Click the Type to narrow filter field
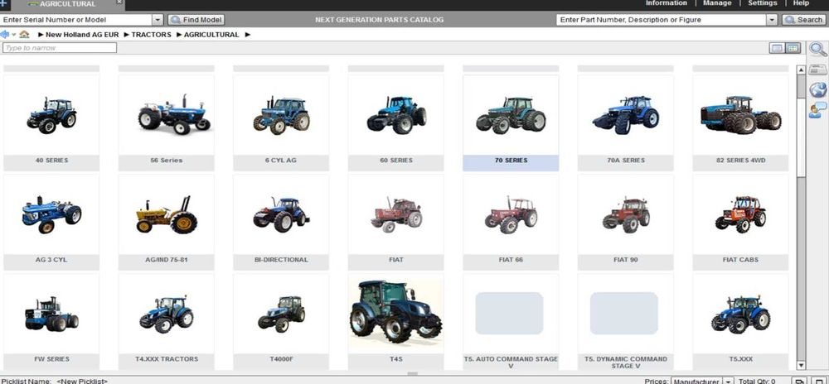 60,48
